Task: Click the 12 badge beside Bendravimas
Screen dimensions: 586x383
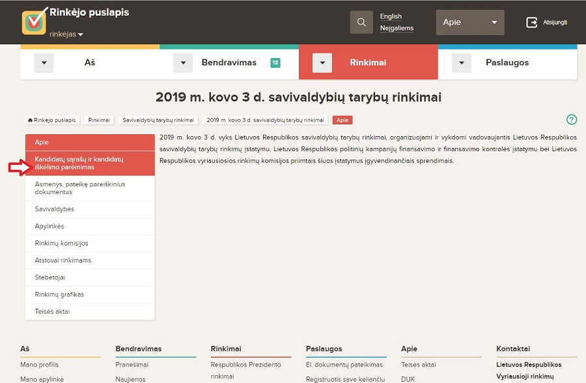Action: 275,63
